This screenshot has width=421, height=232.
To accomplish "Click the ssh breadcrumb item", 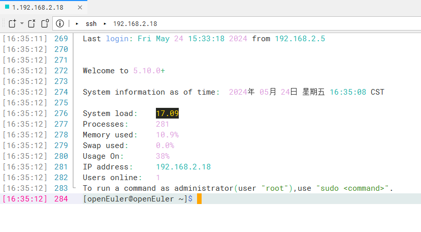I will tap(91, 24).
